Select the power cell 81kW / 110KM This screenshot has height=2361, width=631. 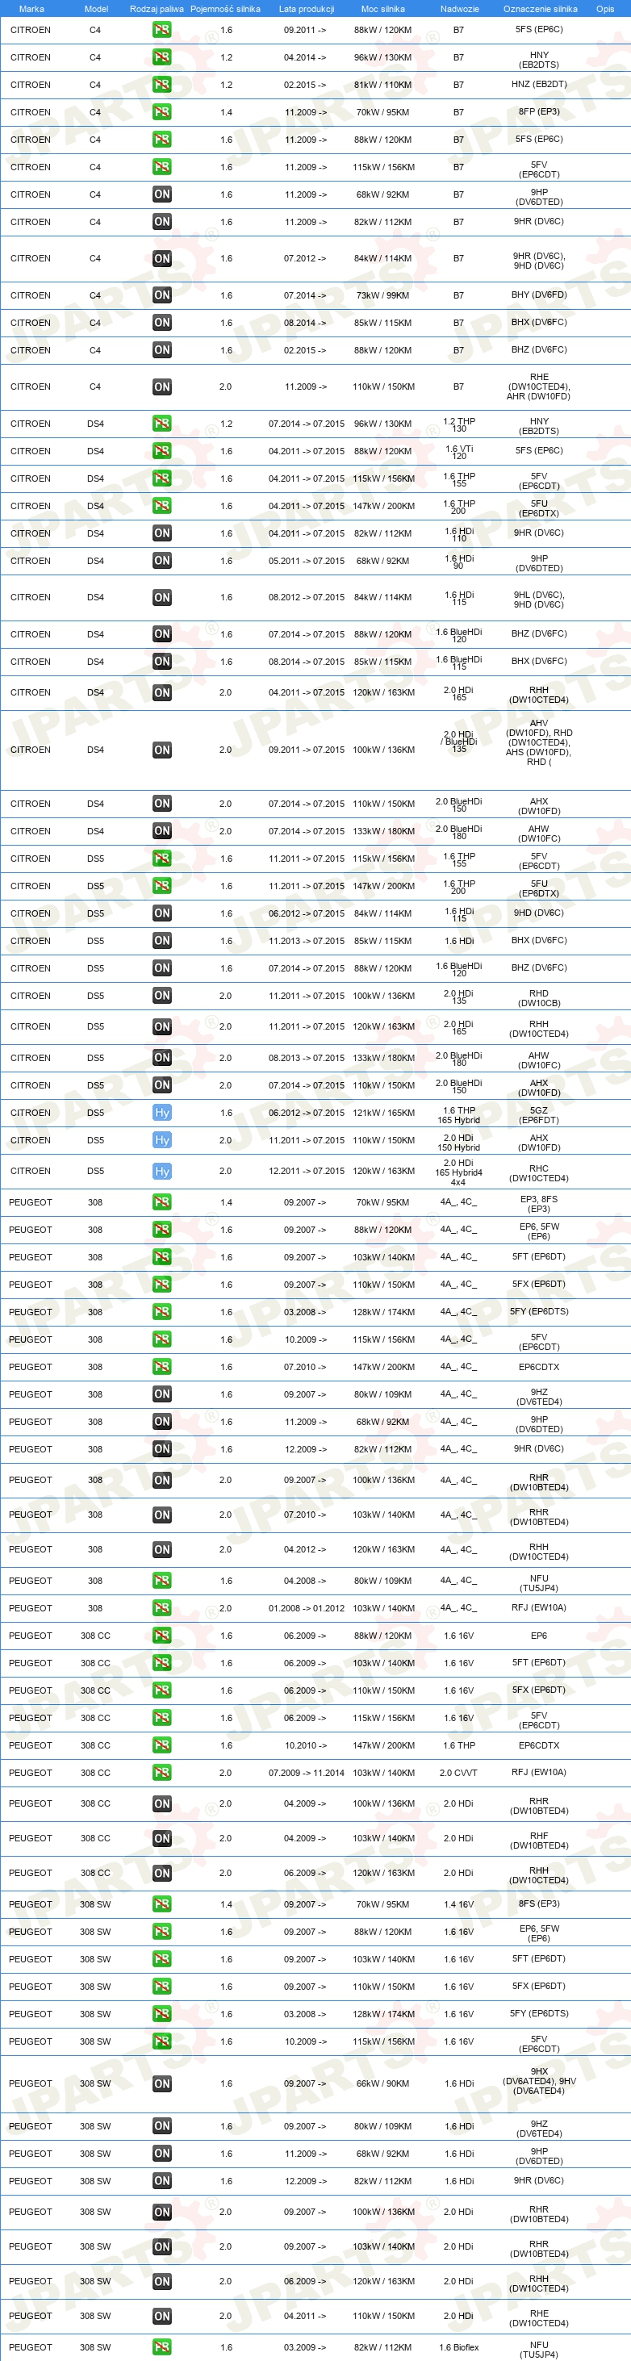pyautogui.click(x=383, y=84)
